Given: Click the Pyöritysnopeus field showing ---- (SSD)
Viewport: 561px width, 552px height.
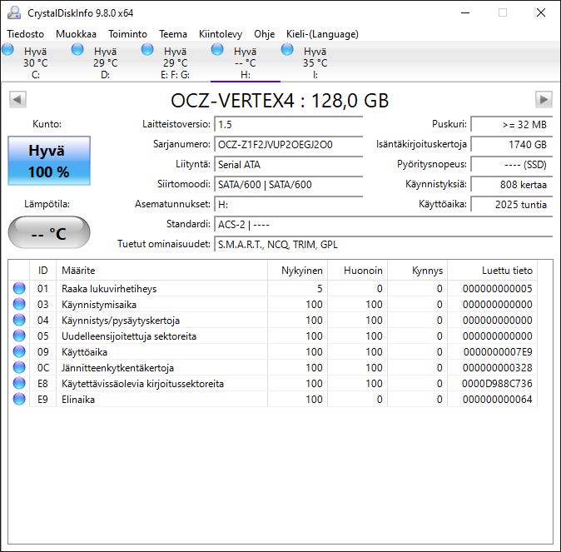Looking at the screenshot, I should pyautogui.click(x=512, y=165).
